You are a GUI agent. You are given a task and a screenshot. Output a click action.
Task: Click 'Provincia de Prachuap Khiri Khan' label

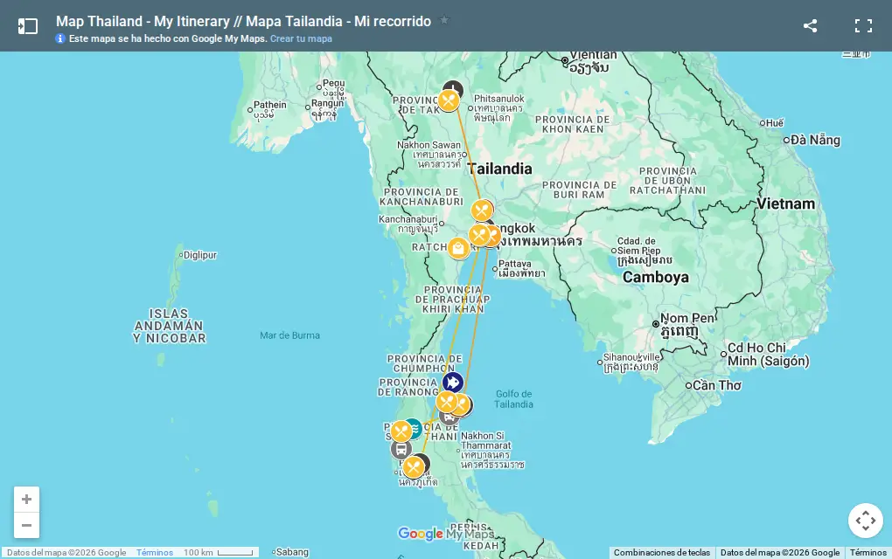[453, 300]
